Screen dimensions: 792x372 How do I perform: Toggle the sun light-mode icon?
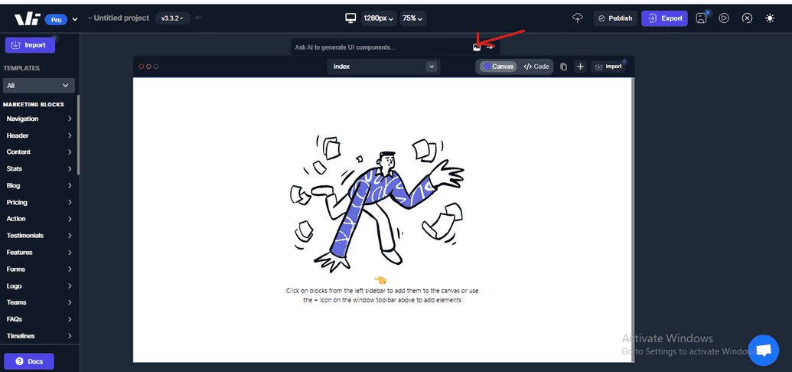click(770, 18)
